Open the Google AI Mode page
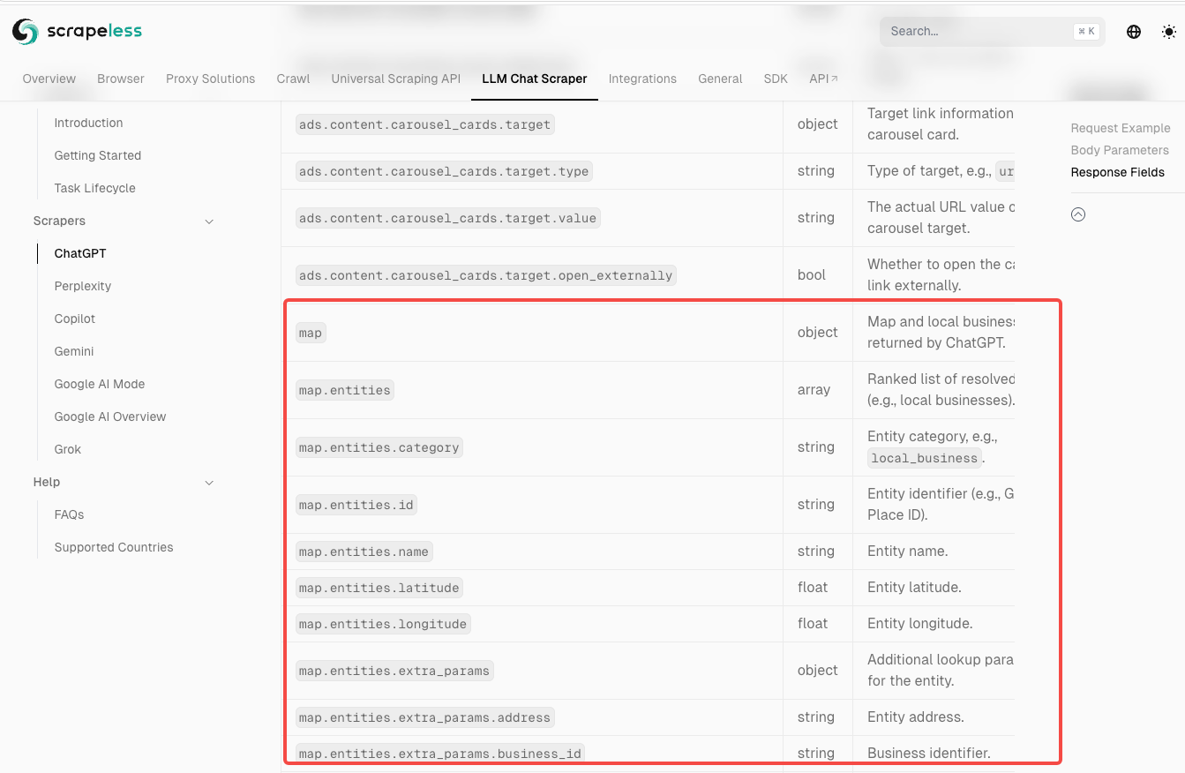This screenshot has width=1185, height=773. click(100, 384)
